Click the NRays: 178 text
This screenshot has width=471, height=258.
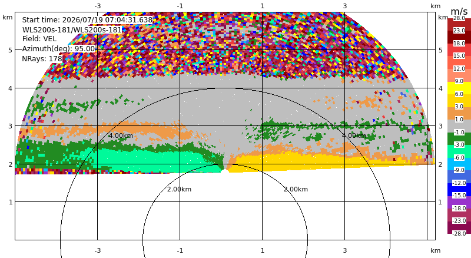tap(42, 59)
